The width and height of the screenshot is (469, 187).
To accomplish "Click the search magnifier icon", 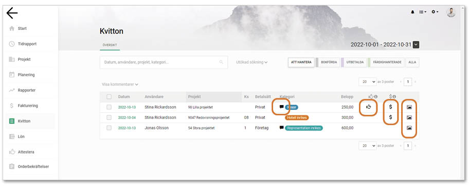I will click(x=221, y=62).
